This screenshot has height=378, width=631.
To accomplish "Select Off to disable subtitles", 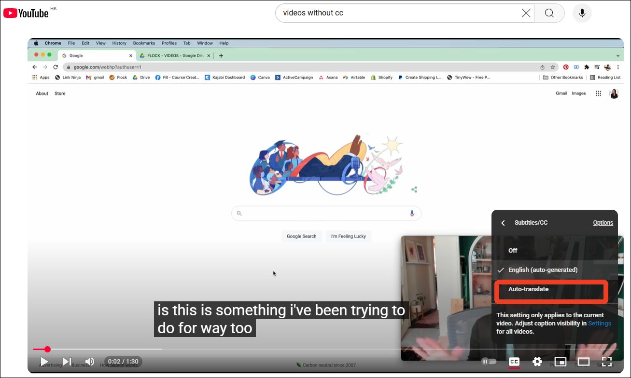I will click(x=512, y=250).
